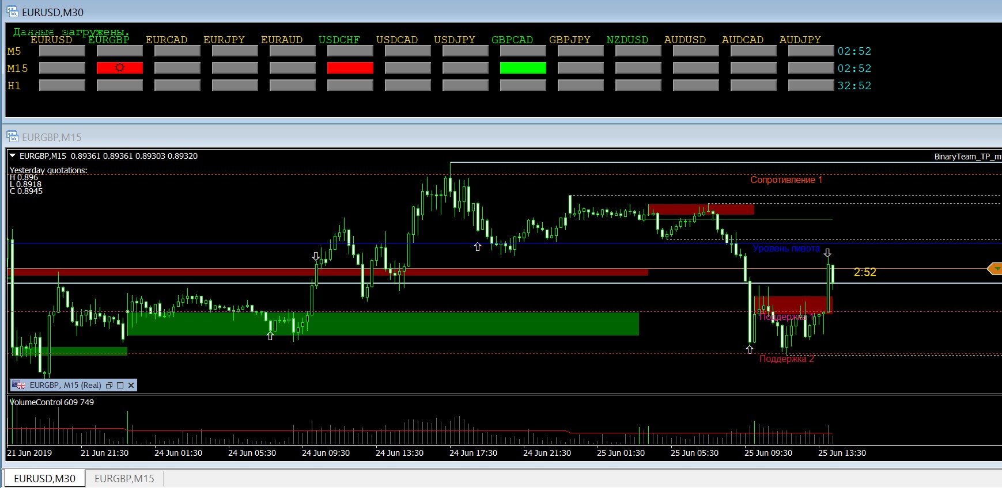Click maximize icon on EURGBP, M15 (Real) label
Screen dimensions: 1002x488
click(120, 386)
